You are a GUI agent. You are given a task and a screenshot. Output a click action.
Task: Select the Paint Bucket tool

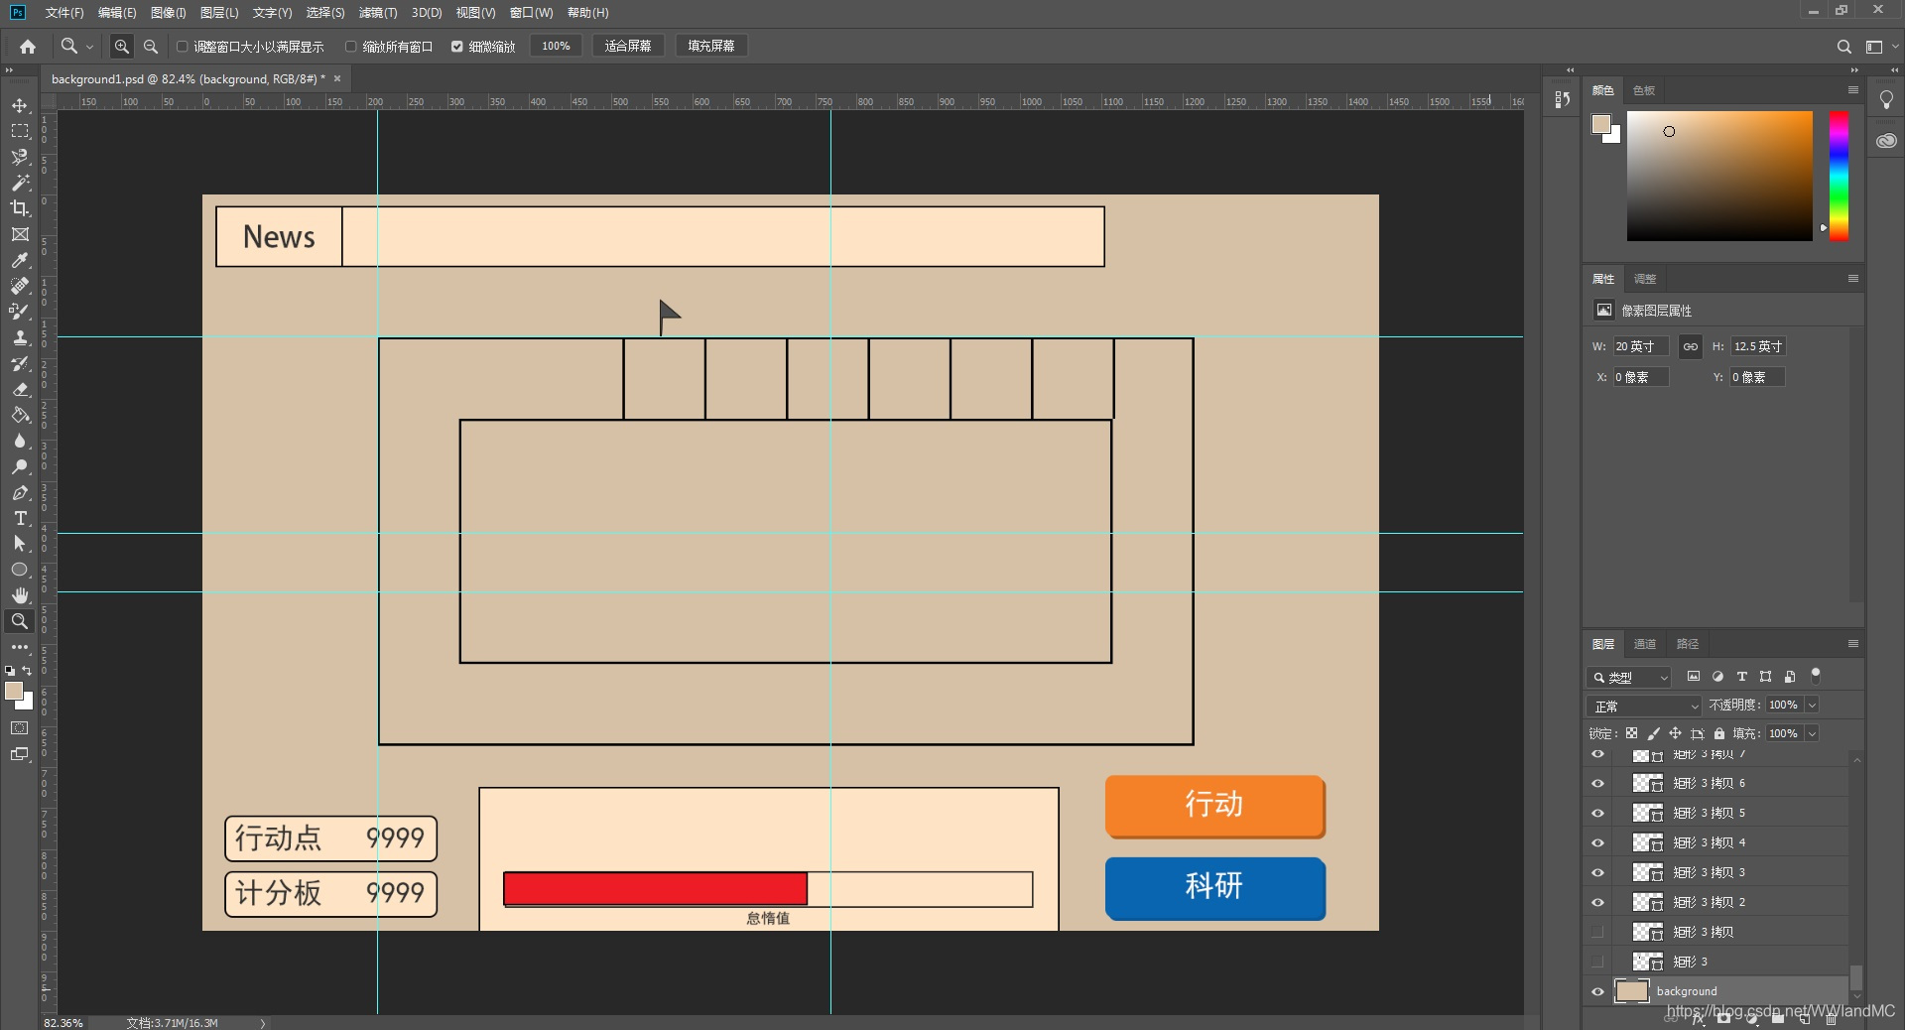point(20,415)
